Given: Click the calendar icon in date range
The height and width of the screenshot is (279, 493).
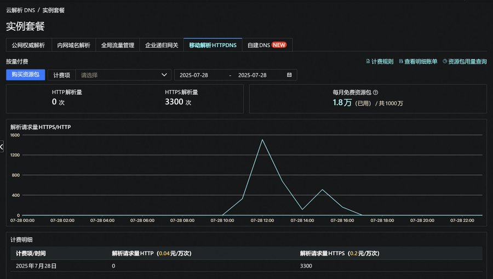Looking at the screenshot, I should 289,75.
